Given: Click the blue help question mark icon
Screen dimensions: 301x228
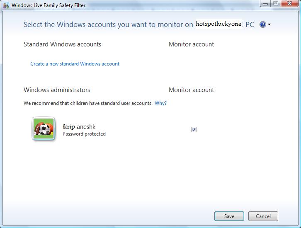Looking at the screenshot, I should [262, 24].
